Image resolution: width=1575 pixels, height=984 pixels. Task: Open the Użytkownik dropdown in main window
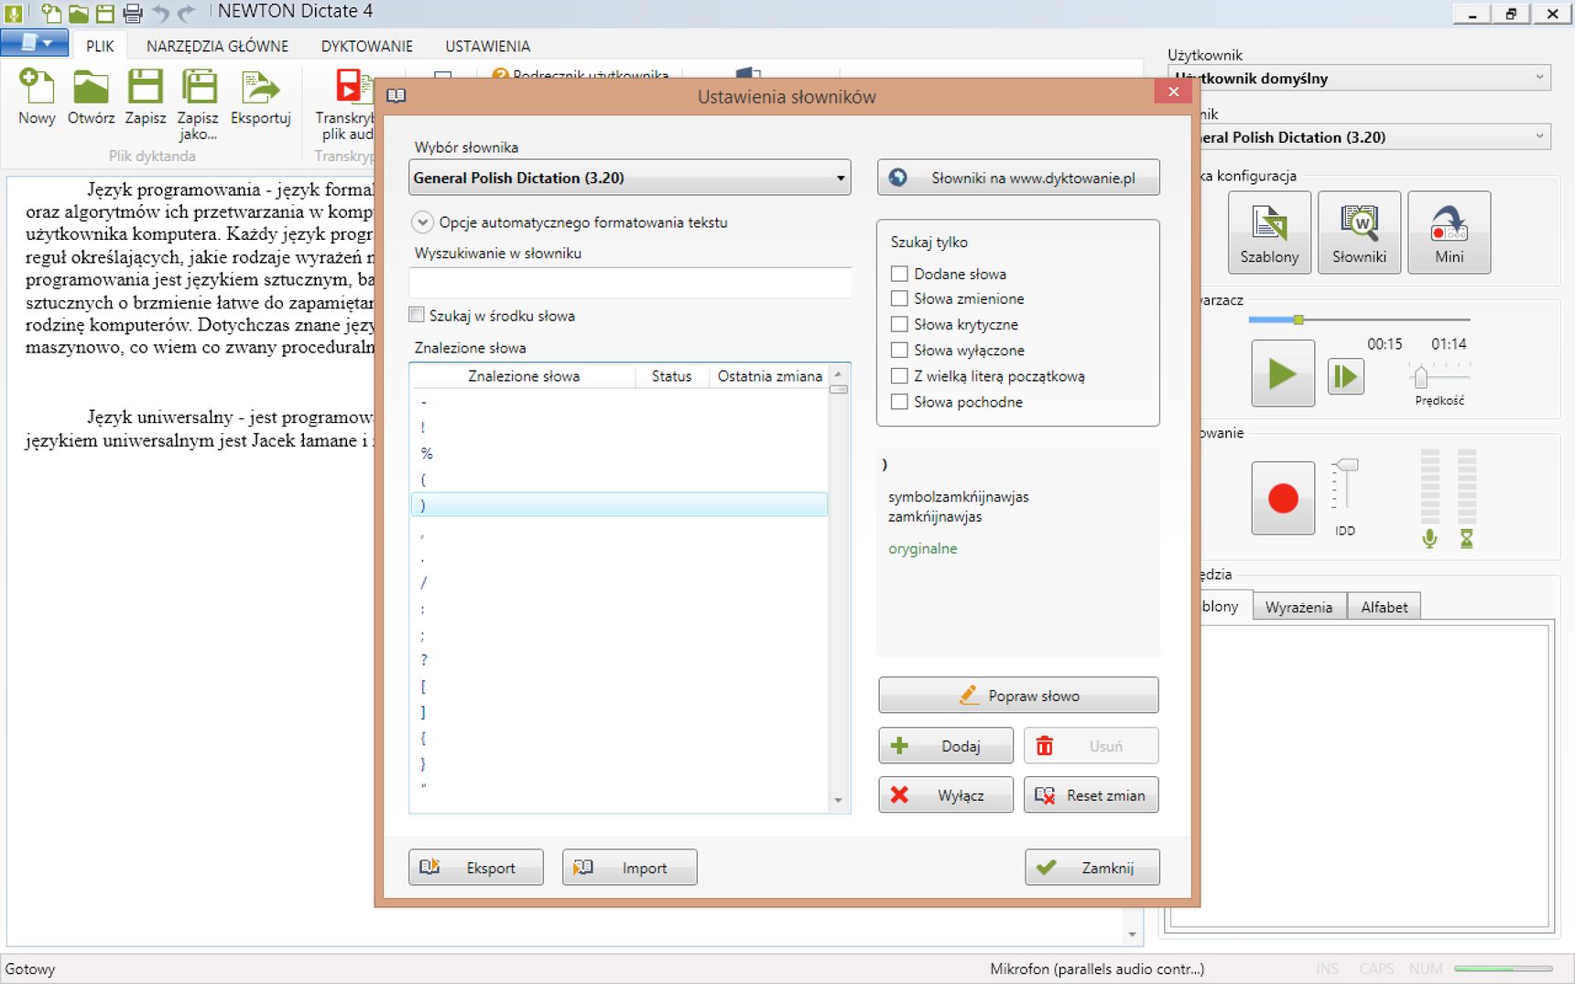point(1359,78)
